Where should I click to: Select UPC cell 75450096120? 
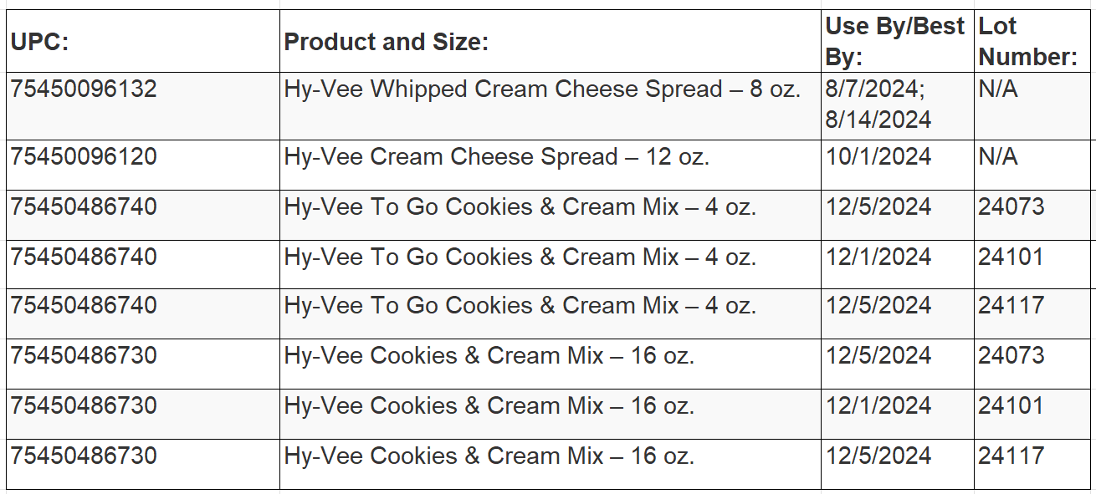pos(84,157)
